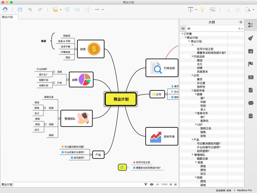The height and width of the screenshot is (193, 257).
Task: Open the notes page sidebar icon
Action: 251,90
